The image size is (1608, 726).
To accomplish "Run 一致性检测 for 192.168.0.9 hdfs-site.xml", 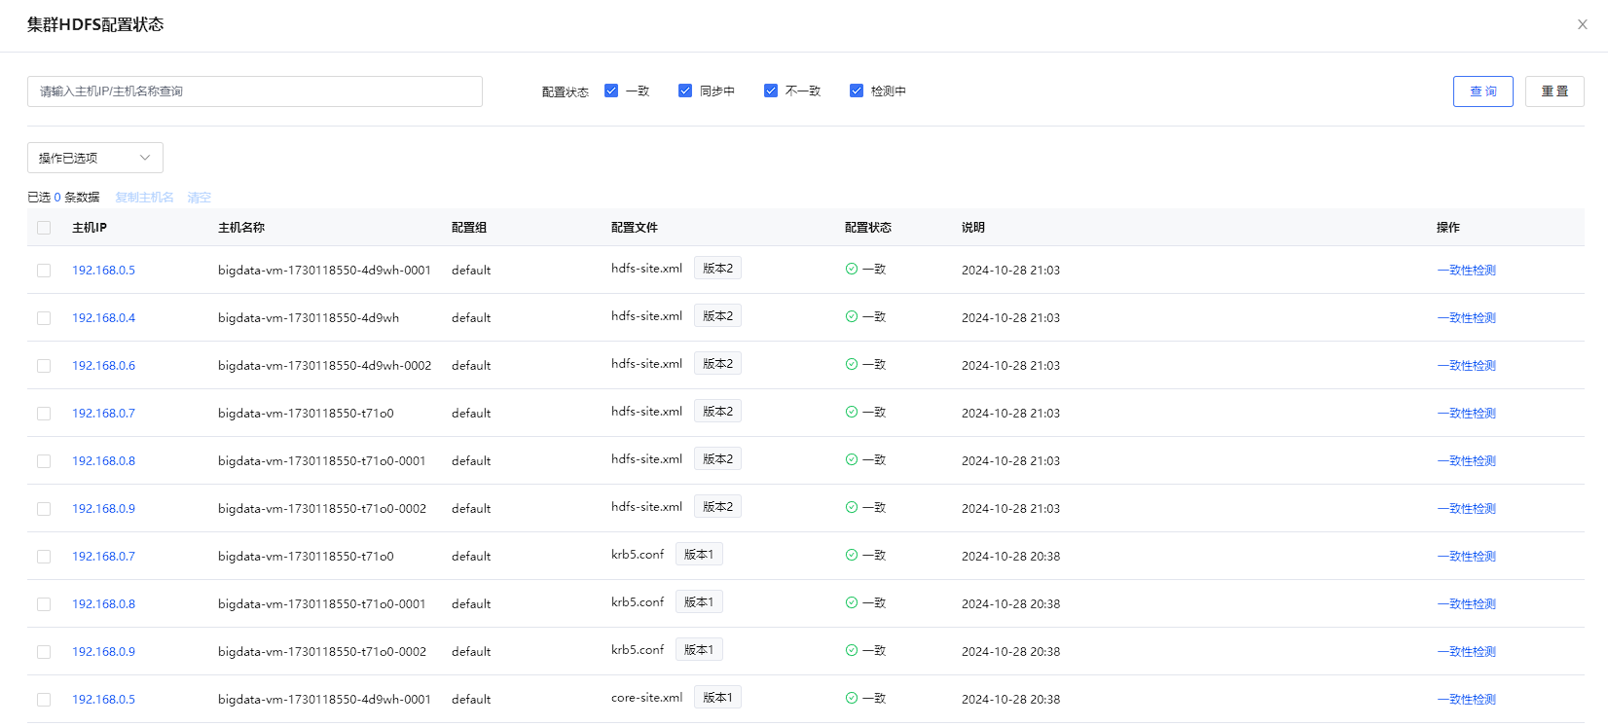I will [1466, 509].
